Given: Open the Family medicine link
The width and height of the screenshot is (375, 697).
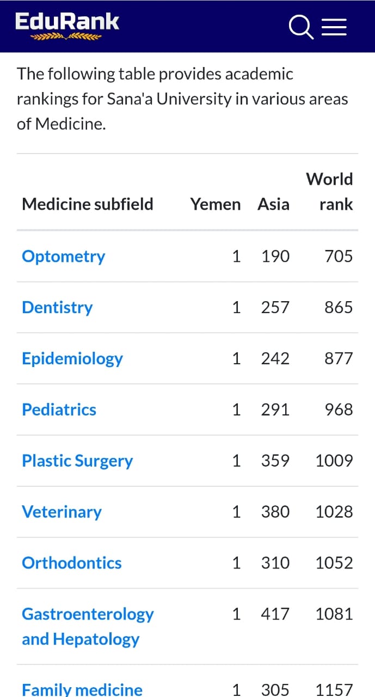Looking at the screenshot, I should (82, 689).
